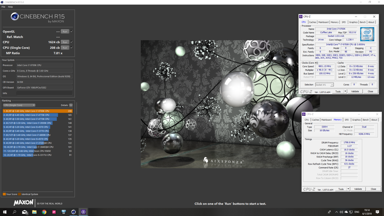Switch to the Mainboard tab in upper CPU-Z window
This screenshot has height=216, width=384.
tap(323, 22)
